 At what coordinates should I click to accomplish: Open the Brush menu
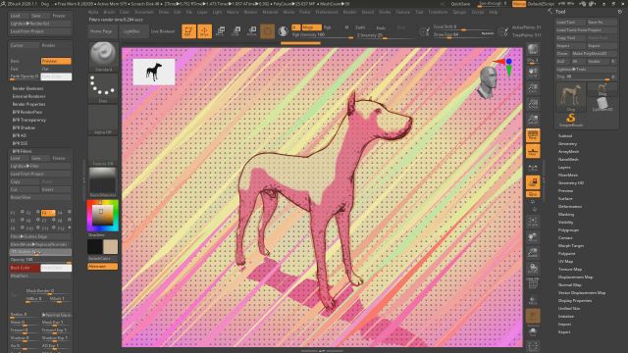[x=109, y=12]
